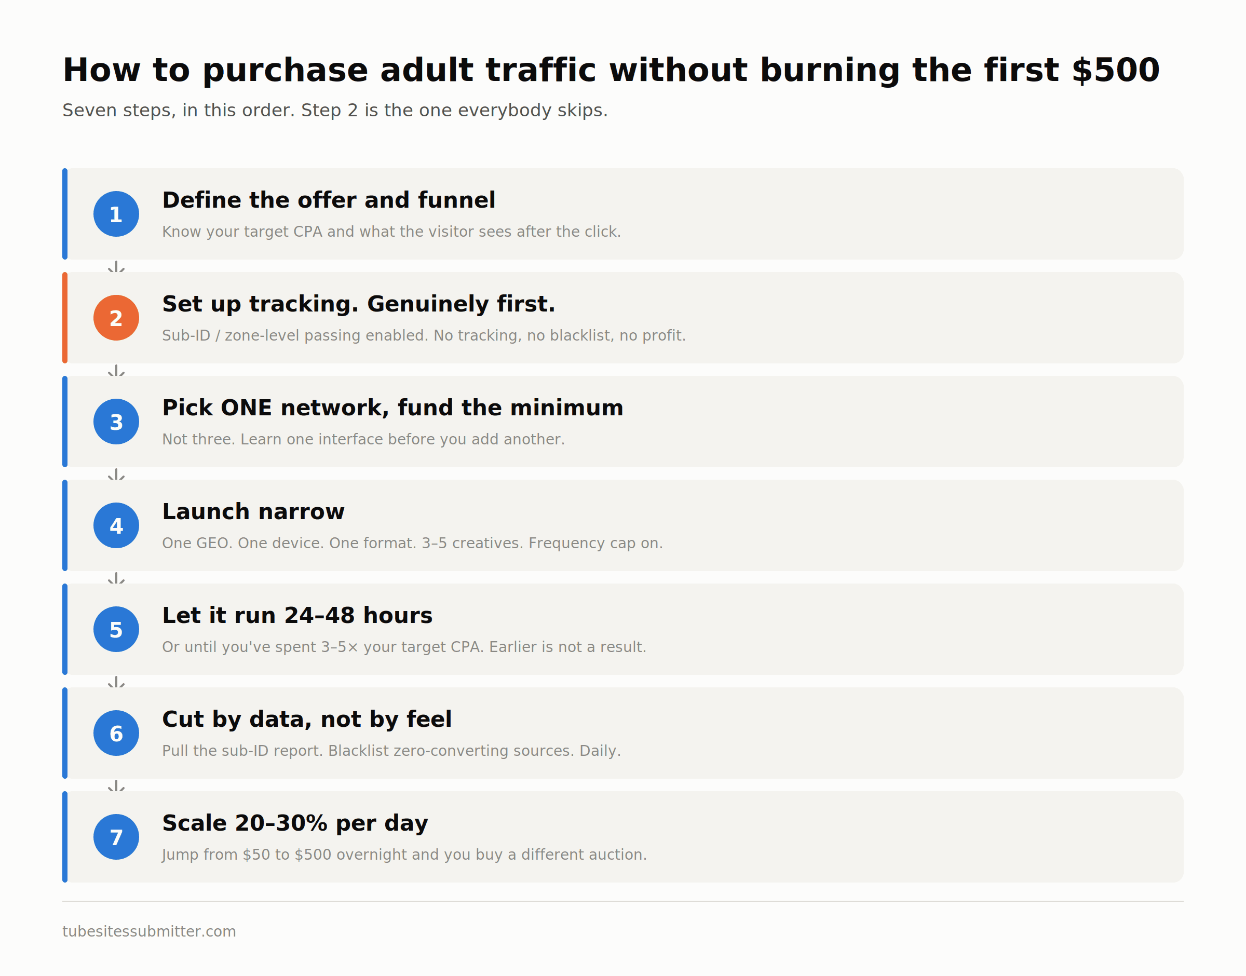
Task: Select the step 3 number badge
Action: tap(116, 422)
